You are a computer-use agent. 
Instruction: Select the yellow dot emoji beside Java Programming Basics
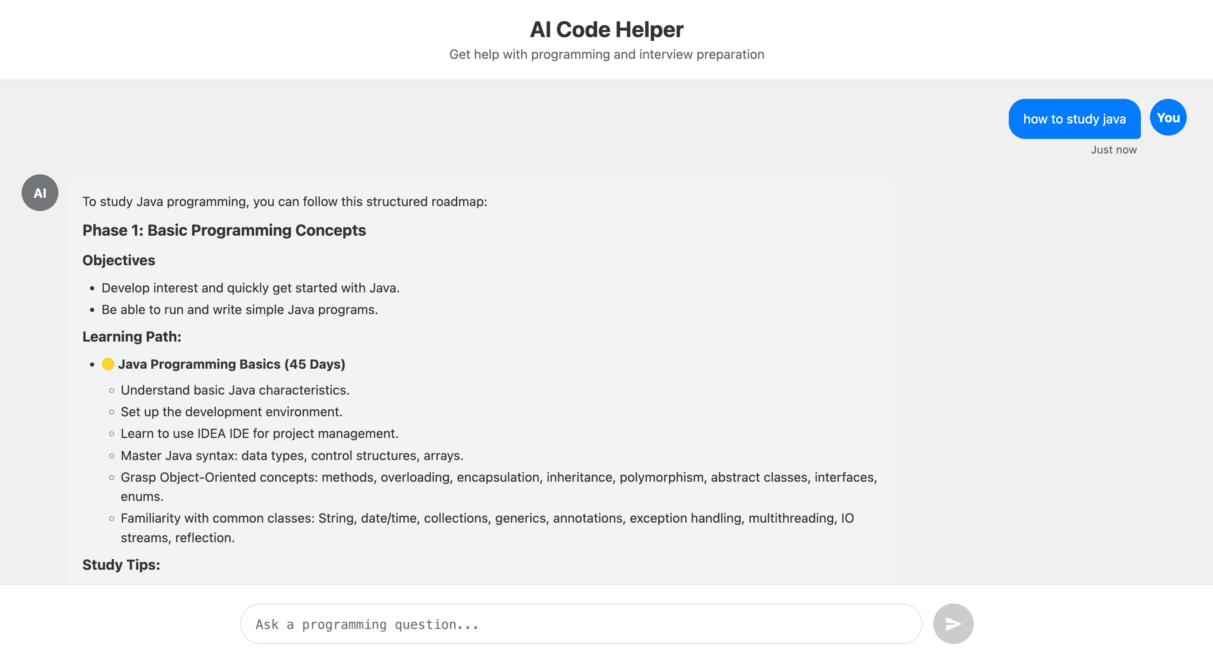[108, 364]
